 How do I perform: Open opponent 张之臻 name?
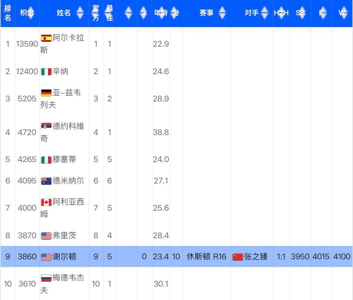256,257
